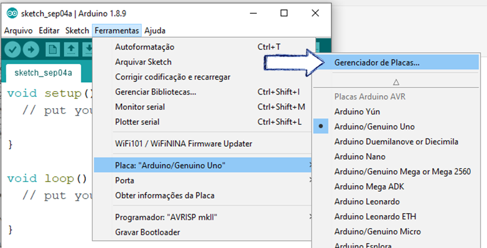Click the void loop() line in editor
This screenshot has width=487, height=248.
pyautogui.click(x=47, y=179)
